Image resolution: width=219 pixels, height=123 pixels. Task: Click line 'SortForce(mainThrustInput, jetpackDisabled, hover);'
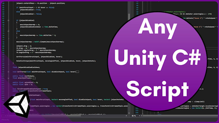tap(39, 57)
